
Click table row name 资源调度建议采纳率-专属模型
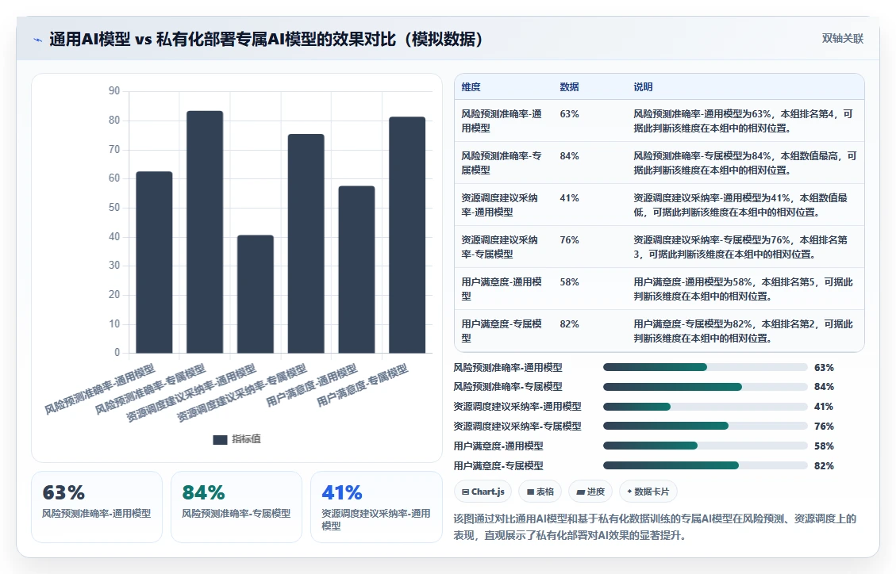click(x=500, y=247)
